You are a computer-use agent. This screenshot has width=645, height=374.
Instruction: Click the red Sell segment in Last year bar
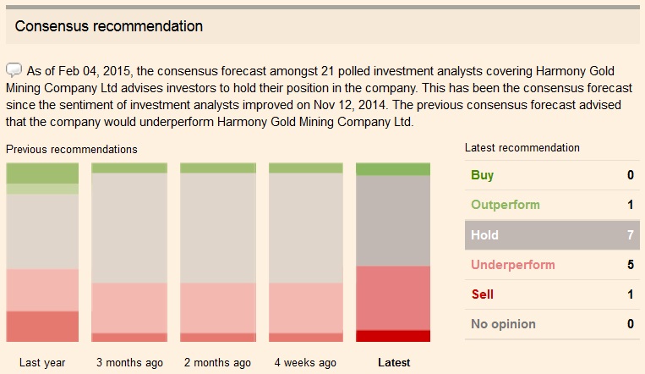click(42, 326)
